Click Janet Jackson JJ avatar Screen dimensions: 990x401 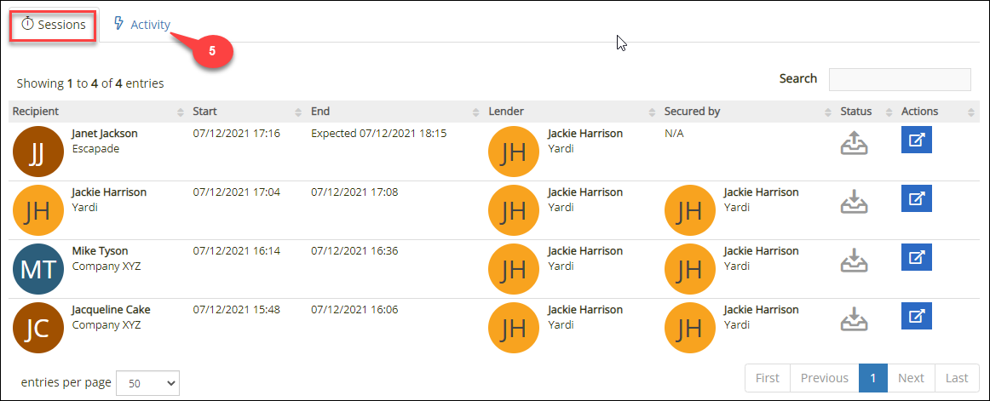coord(38,152)
